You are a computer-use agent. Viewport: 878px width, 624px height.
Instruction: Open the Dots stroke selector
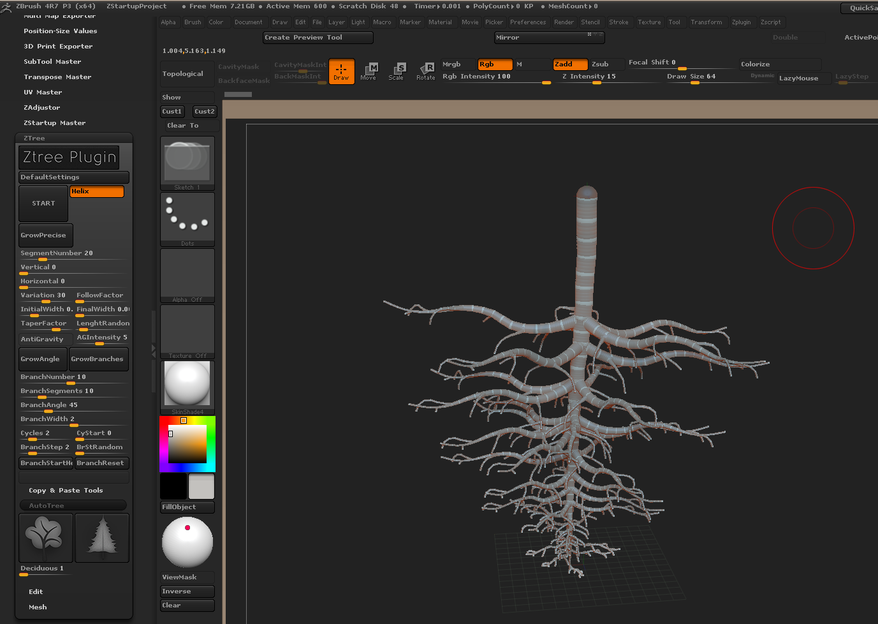point(187,216)
